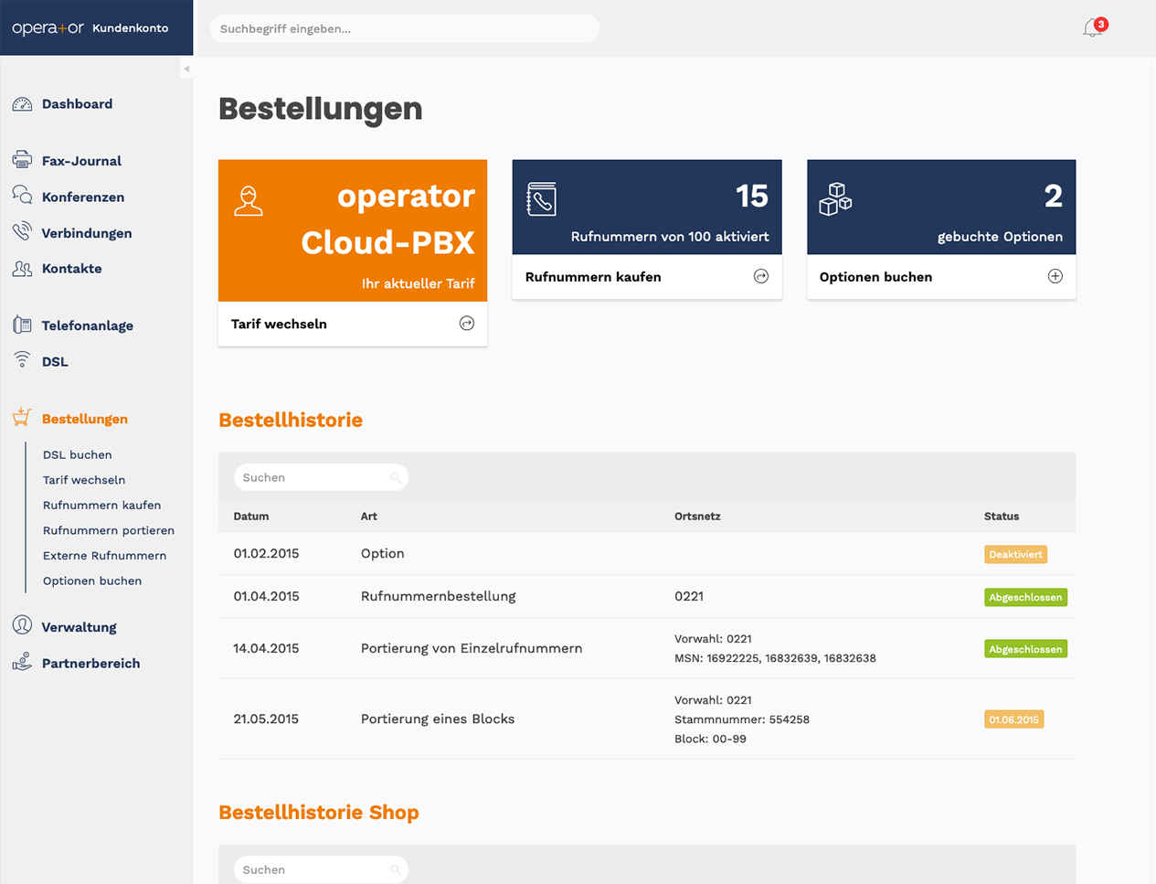Click the date 21.05.2015
Viewport: 1156px width, 884px height.
(266, 719)
